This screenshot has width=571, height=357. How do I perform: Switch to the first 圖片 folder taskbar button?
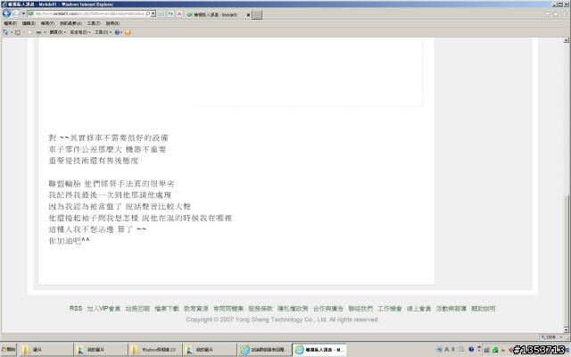46,350
